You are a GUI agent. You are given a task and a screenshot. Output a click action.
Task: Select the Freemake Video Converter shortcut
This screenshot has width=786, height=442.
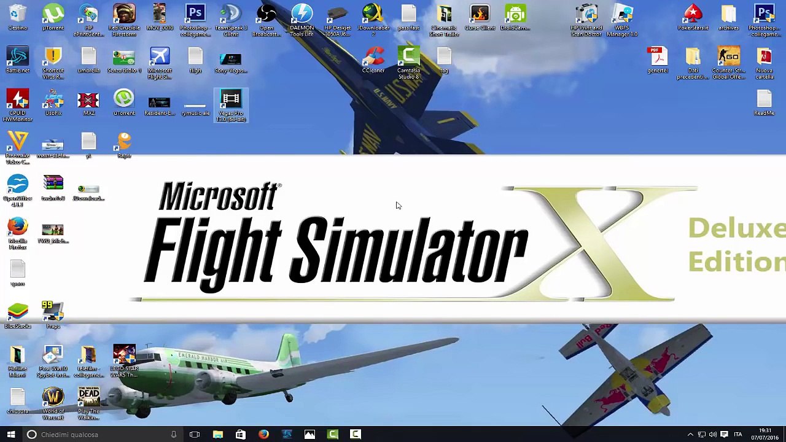(x=18, y=147)
